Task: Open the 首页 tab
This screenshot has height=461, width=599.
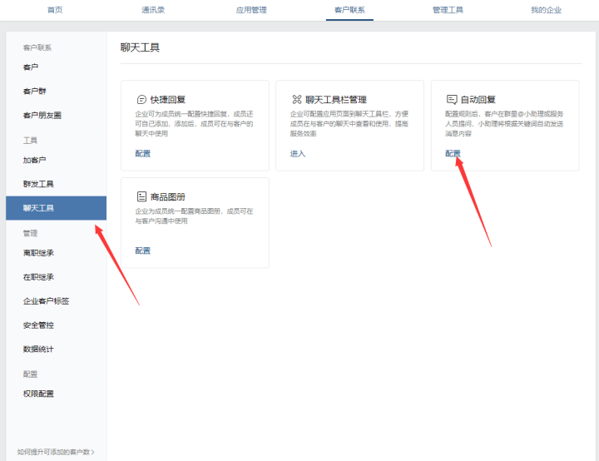Action: (55, 10)
